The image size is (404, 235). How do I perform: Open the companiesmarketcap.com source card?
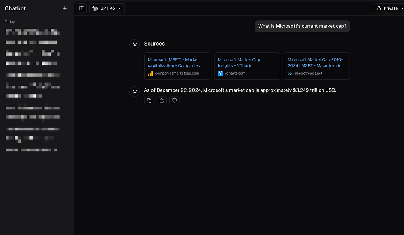(177, 66)
